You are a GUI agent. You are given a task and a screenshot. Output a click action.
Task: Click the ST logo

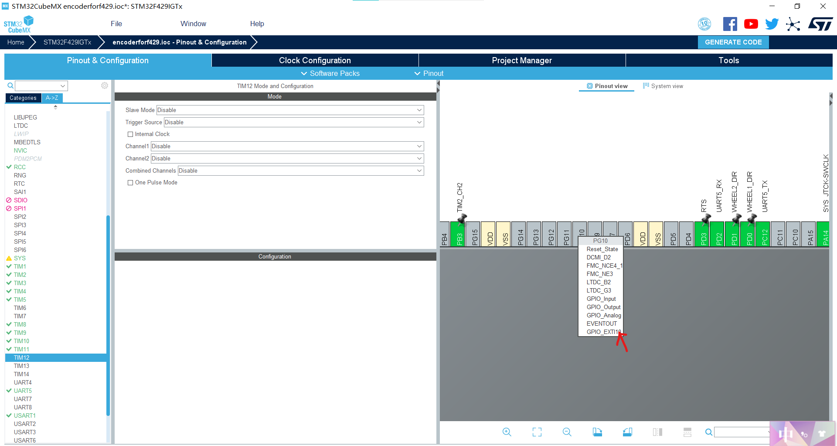tap(821, 24)
